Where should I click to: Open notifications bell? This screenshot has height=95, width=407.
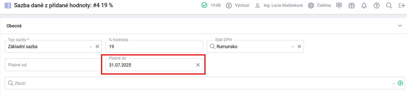[x=364, y=5]
